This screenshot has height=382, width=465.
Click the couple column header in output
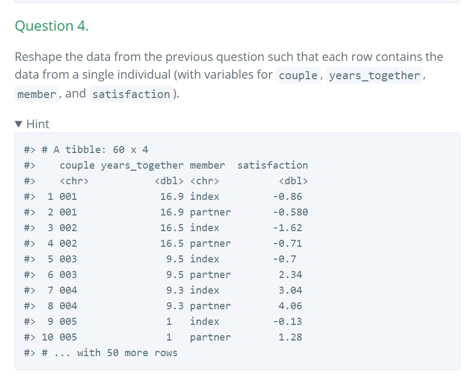point(77,165)
